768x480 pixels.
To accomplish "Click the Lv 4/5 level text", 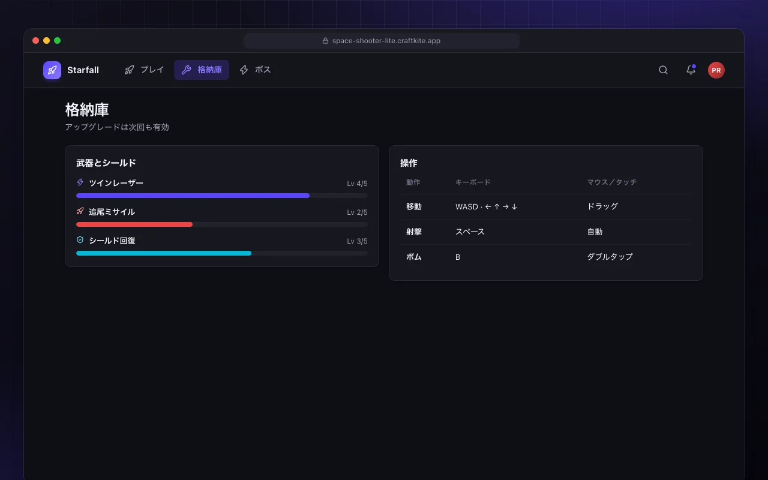I will coord(357,184).
